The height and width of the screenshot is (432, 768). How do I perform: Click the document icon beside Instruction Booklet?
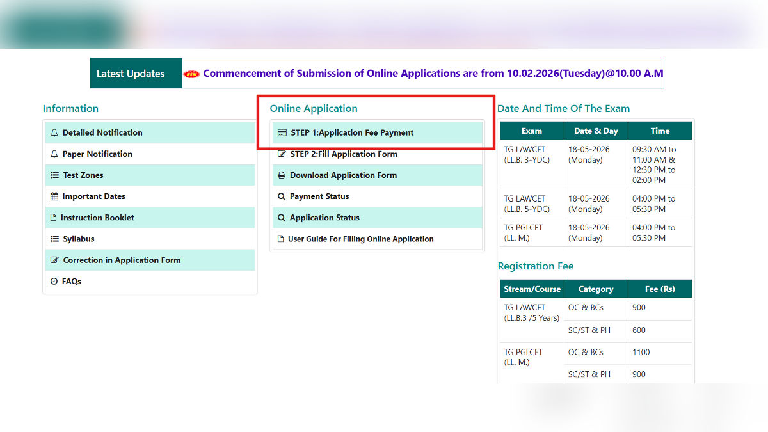pos(54,217)
